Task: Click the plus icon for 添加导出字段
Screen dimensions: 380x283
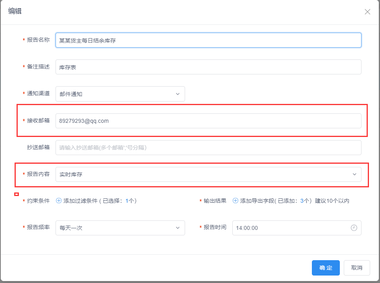Action: point(235,201)
